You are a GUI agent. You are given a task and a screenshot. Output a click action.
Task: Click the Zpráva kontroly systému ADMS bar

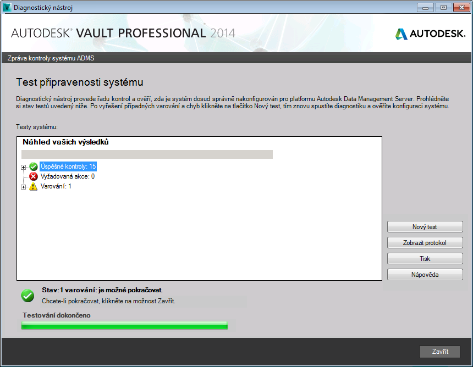click(236, 58)
